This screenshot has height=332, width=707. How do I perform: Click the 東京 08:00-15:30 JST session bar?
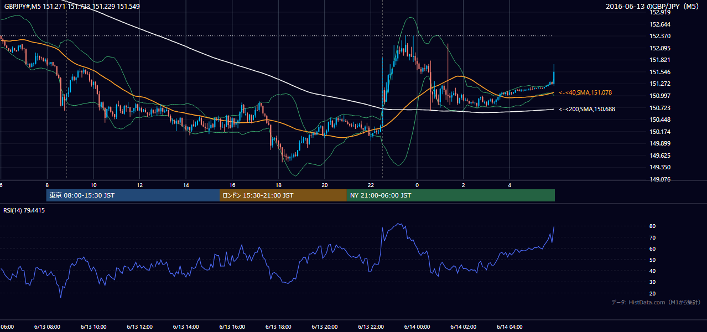click(x=133, y=195)
